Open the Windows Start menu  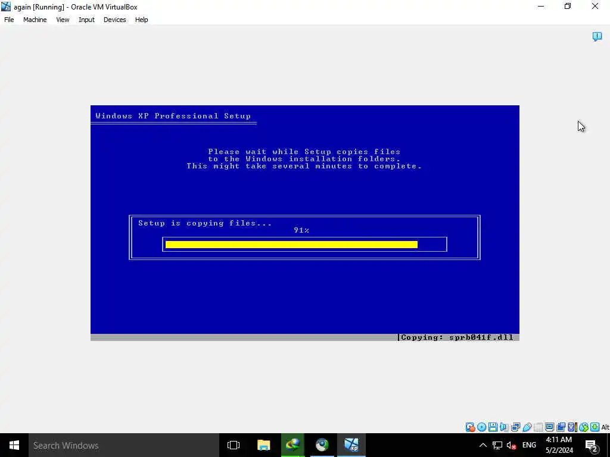pos(14,445)
